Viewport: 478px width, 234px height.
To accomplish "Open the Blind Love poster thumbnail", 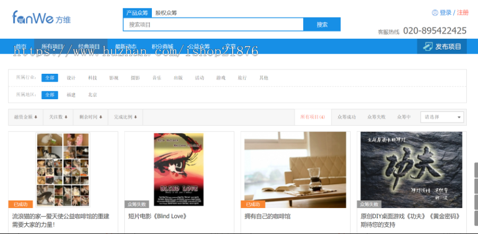I will point(178,169).
